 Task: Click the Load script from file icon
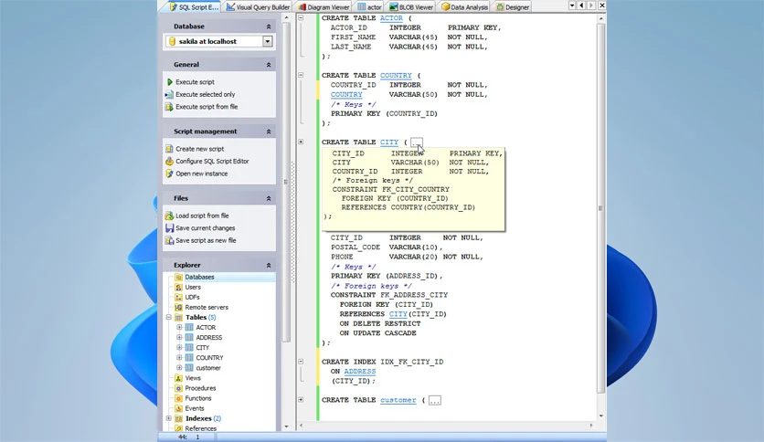tap(169, 216)
